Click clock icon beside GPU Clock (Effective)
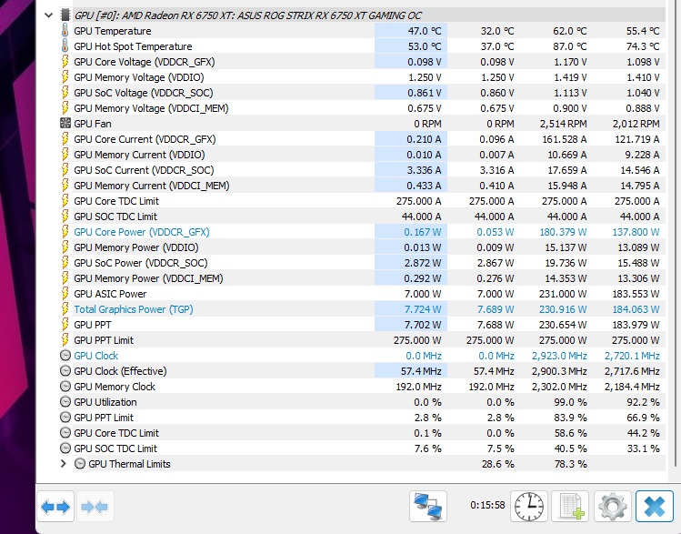 point(65,371)
